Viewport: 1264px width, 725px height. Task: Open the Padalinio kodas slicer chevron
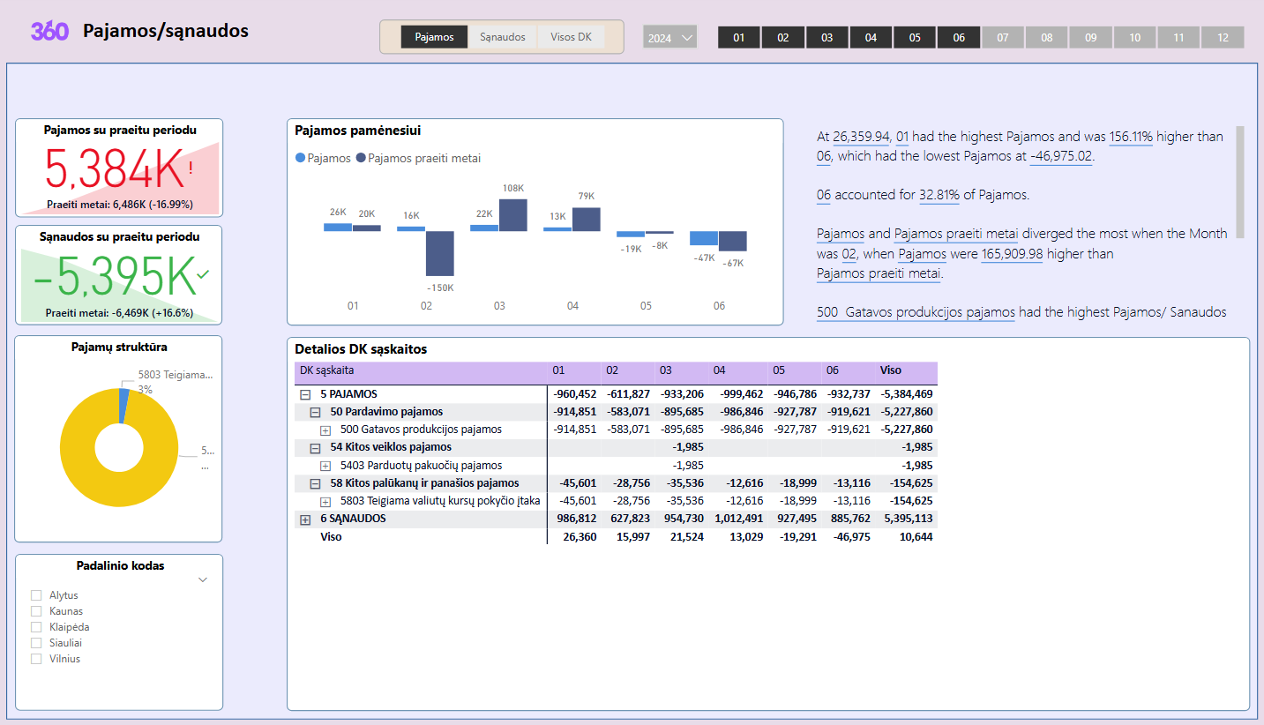(203, 579)
